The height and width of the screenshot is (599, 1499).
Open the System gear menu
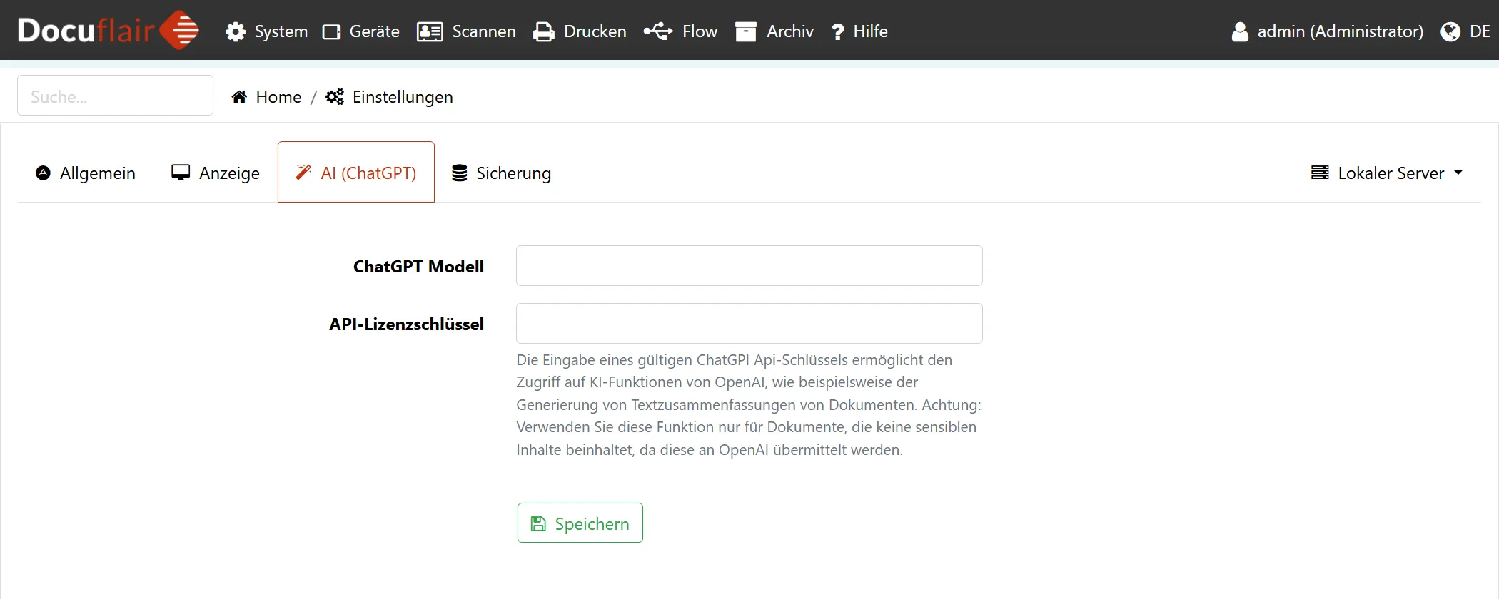(x=266, y=31)
